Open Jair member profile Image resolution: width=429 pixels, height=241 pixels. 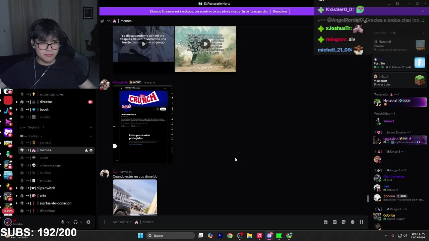(x=400, y=188)
